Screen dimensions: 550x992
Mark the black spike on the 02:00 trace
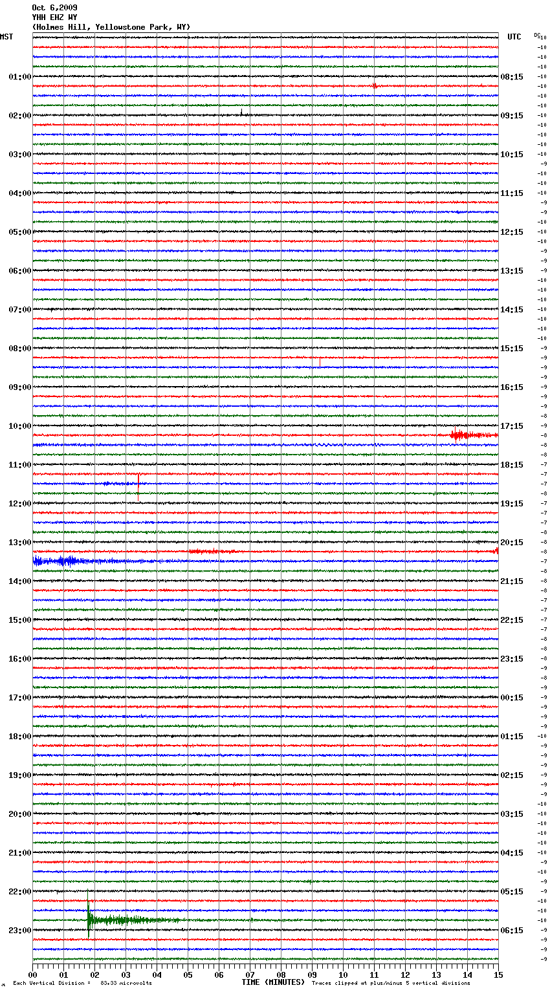[241, 113]
